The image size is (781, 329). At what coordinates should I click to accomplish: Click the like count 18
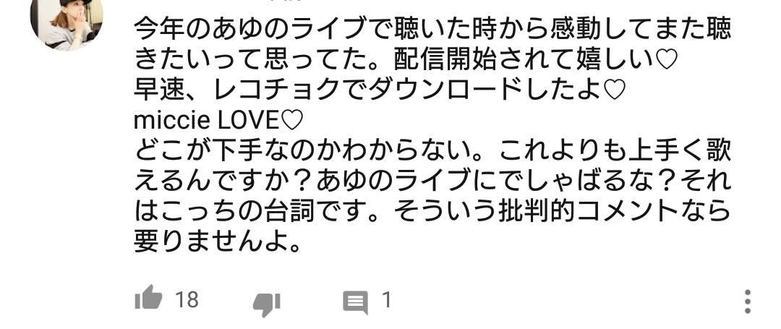(187, 299)
